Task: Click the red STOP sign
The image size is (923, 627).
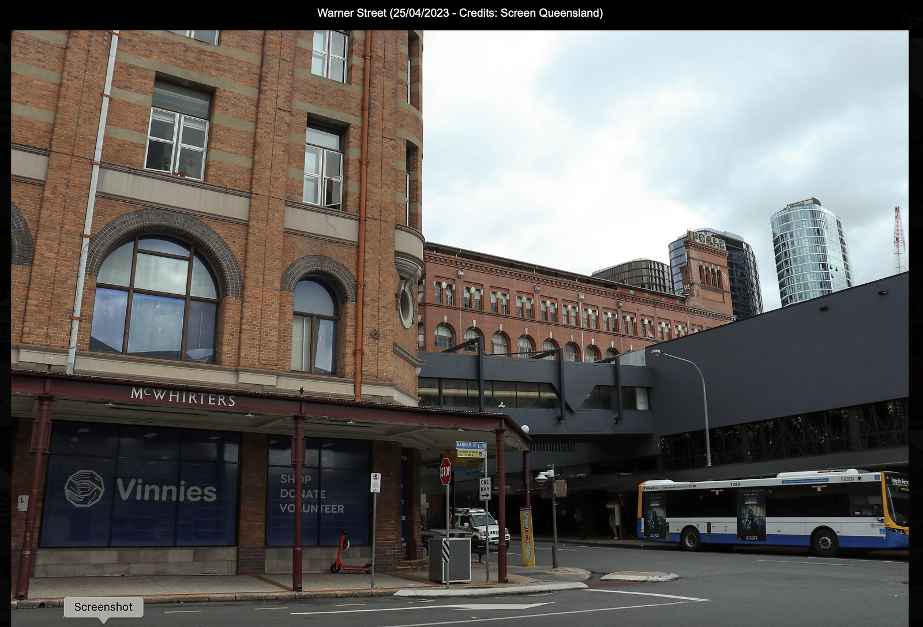Action: [445, 471]
